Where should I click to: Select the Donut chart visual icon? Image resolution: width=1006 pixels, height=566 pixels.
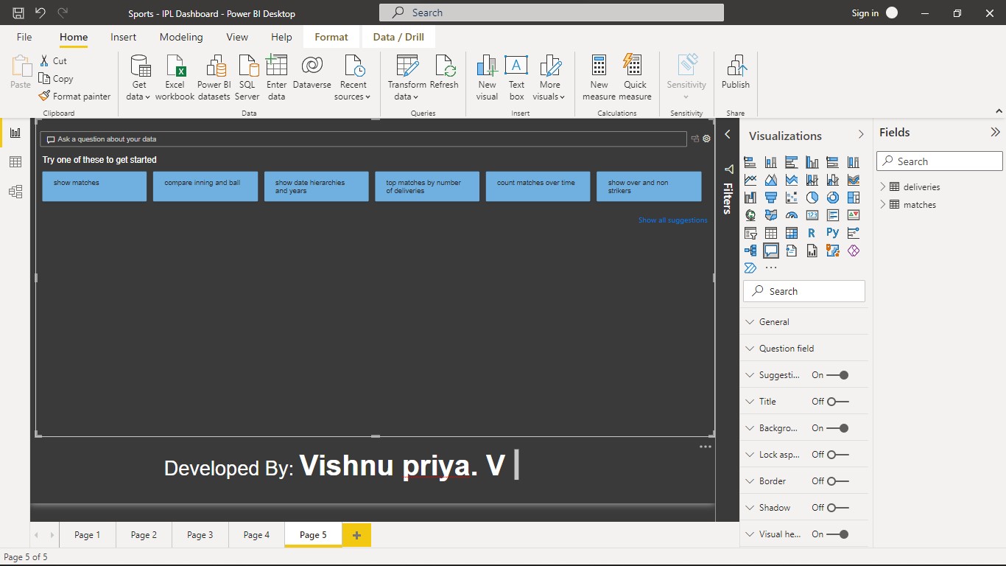[x=833, y=198]
